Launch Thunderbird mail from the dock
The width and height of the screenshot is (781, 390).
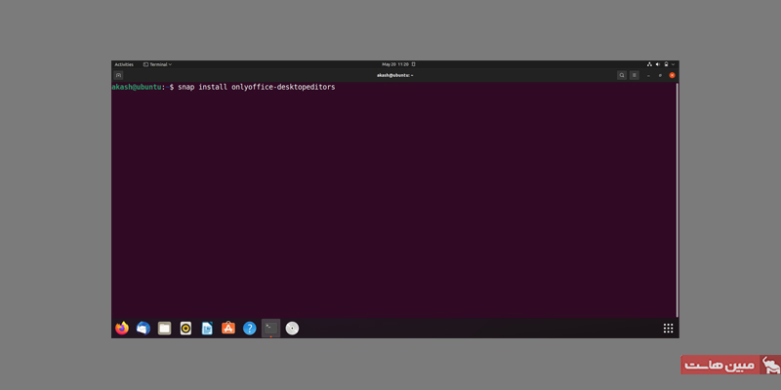tap(144, 329)
